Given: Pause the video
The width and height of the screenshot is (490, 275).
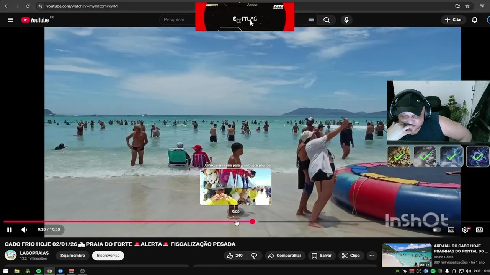Looking at the screenshot, I should 10,230.
